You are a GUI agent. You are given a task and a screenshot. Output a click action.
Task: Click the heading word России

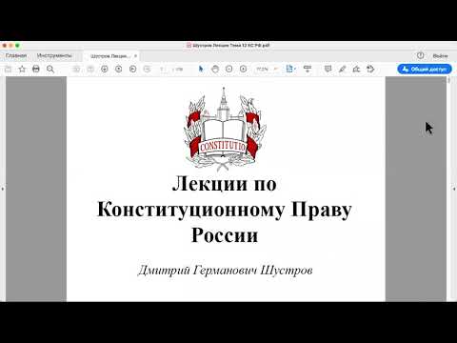tap(225, 235)
